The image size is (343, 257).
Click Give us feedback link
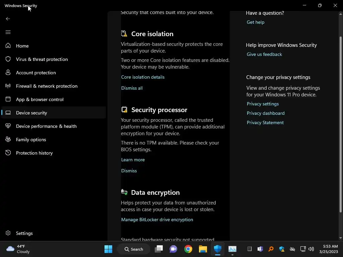(x=264, y=54)
